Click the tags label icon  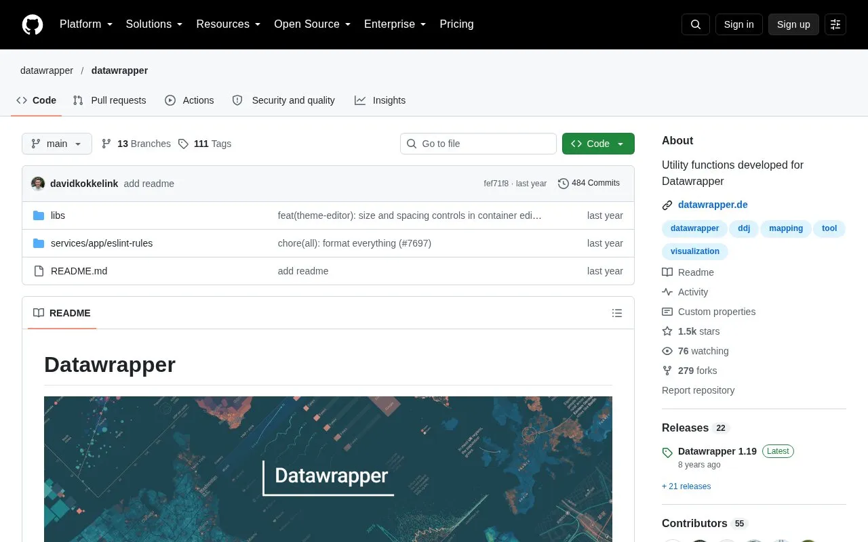[183, 144]
